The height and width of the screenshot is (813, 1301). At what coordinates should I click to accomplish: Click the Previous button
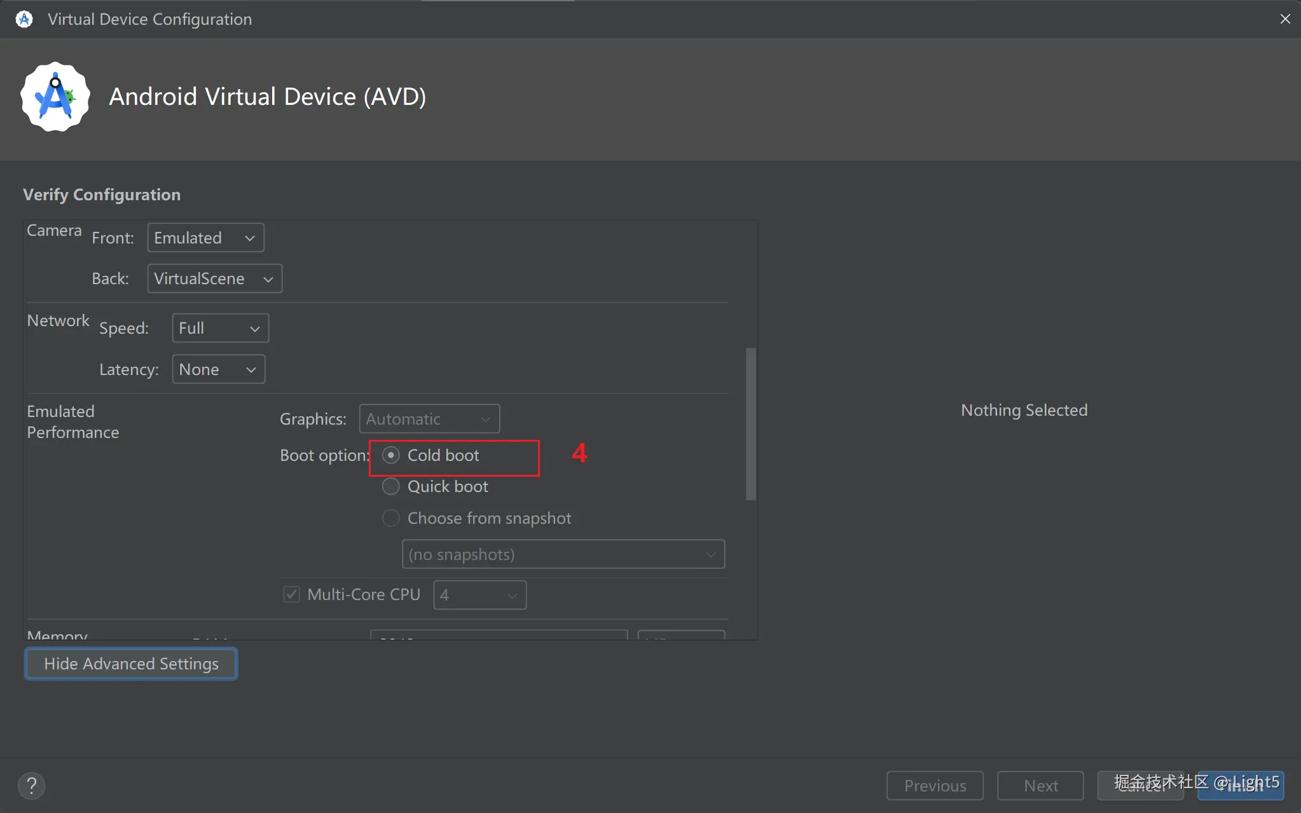click(x=935, y=786)
